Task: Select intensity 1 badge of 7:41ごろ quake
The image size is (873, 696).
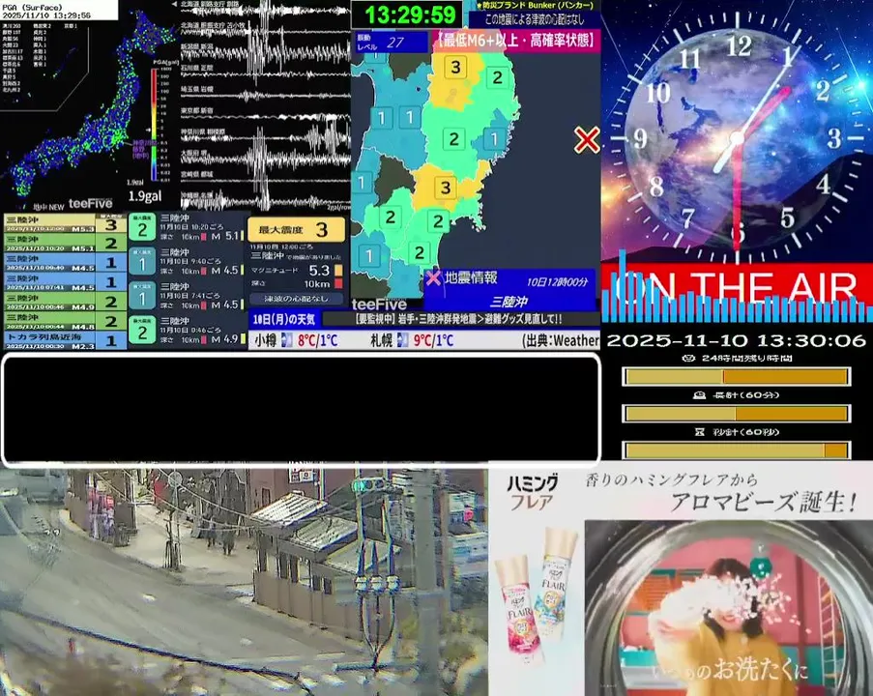Action: pyautogui.click(x=142, y=296)
